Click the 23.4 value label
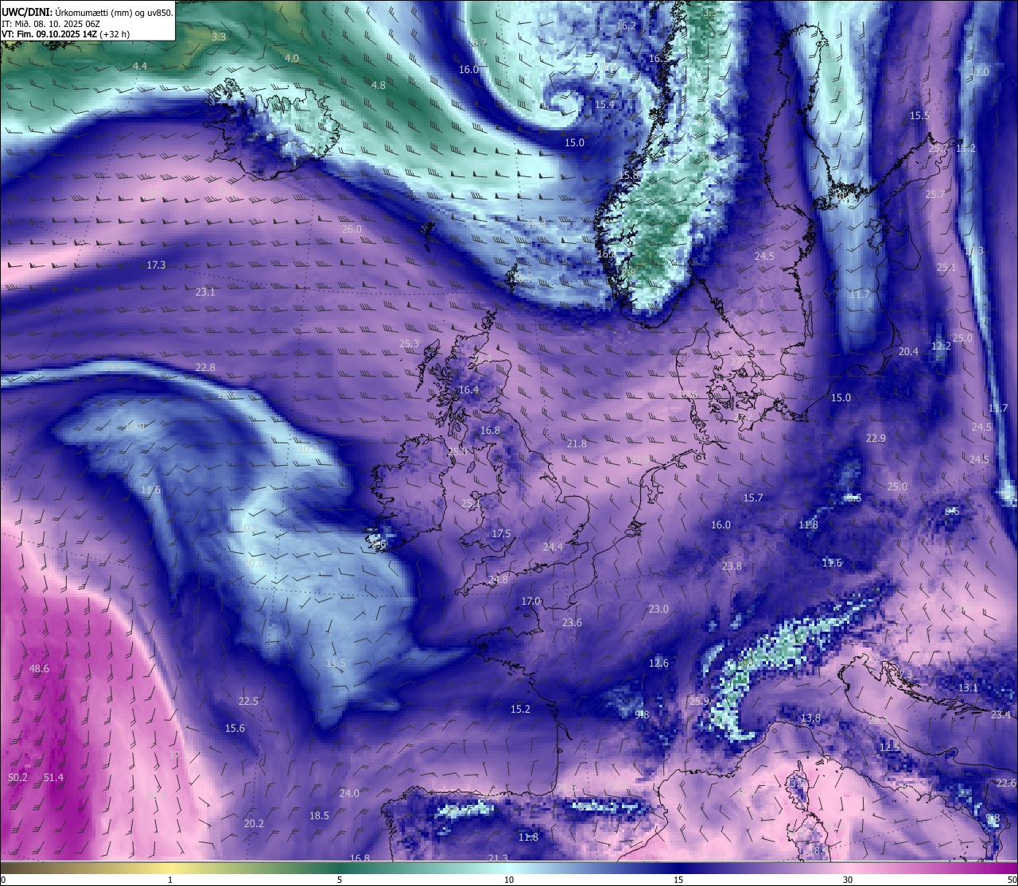This screenshot has height=886, width=1018. click(1001, 715)
